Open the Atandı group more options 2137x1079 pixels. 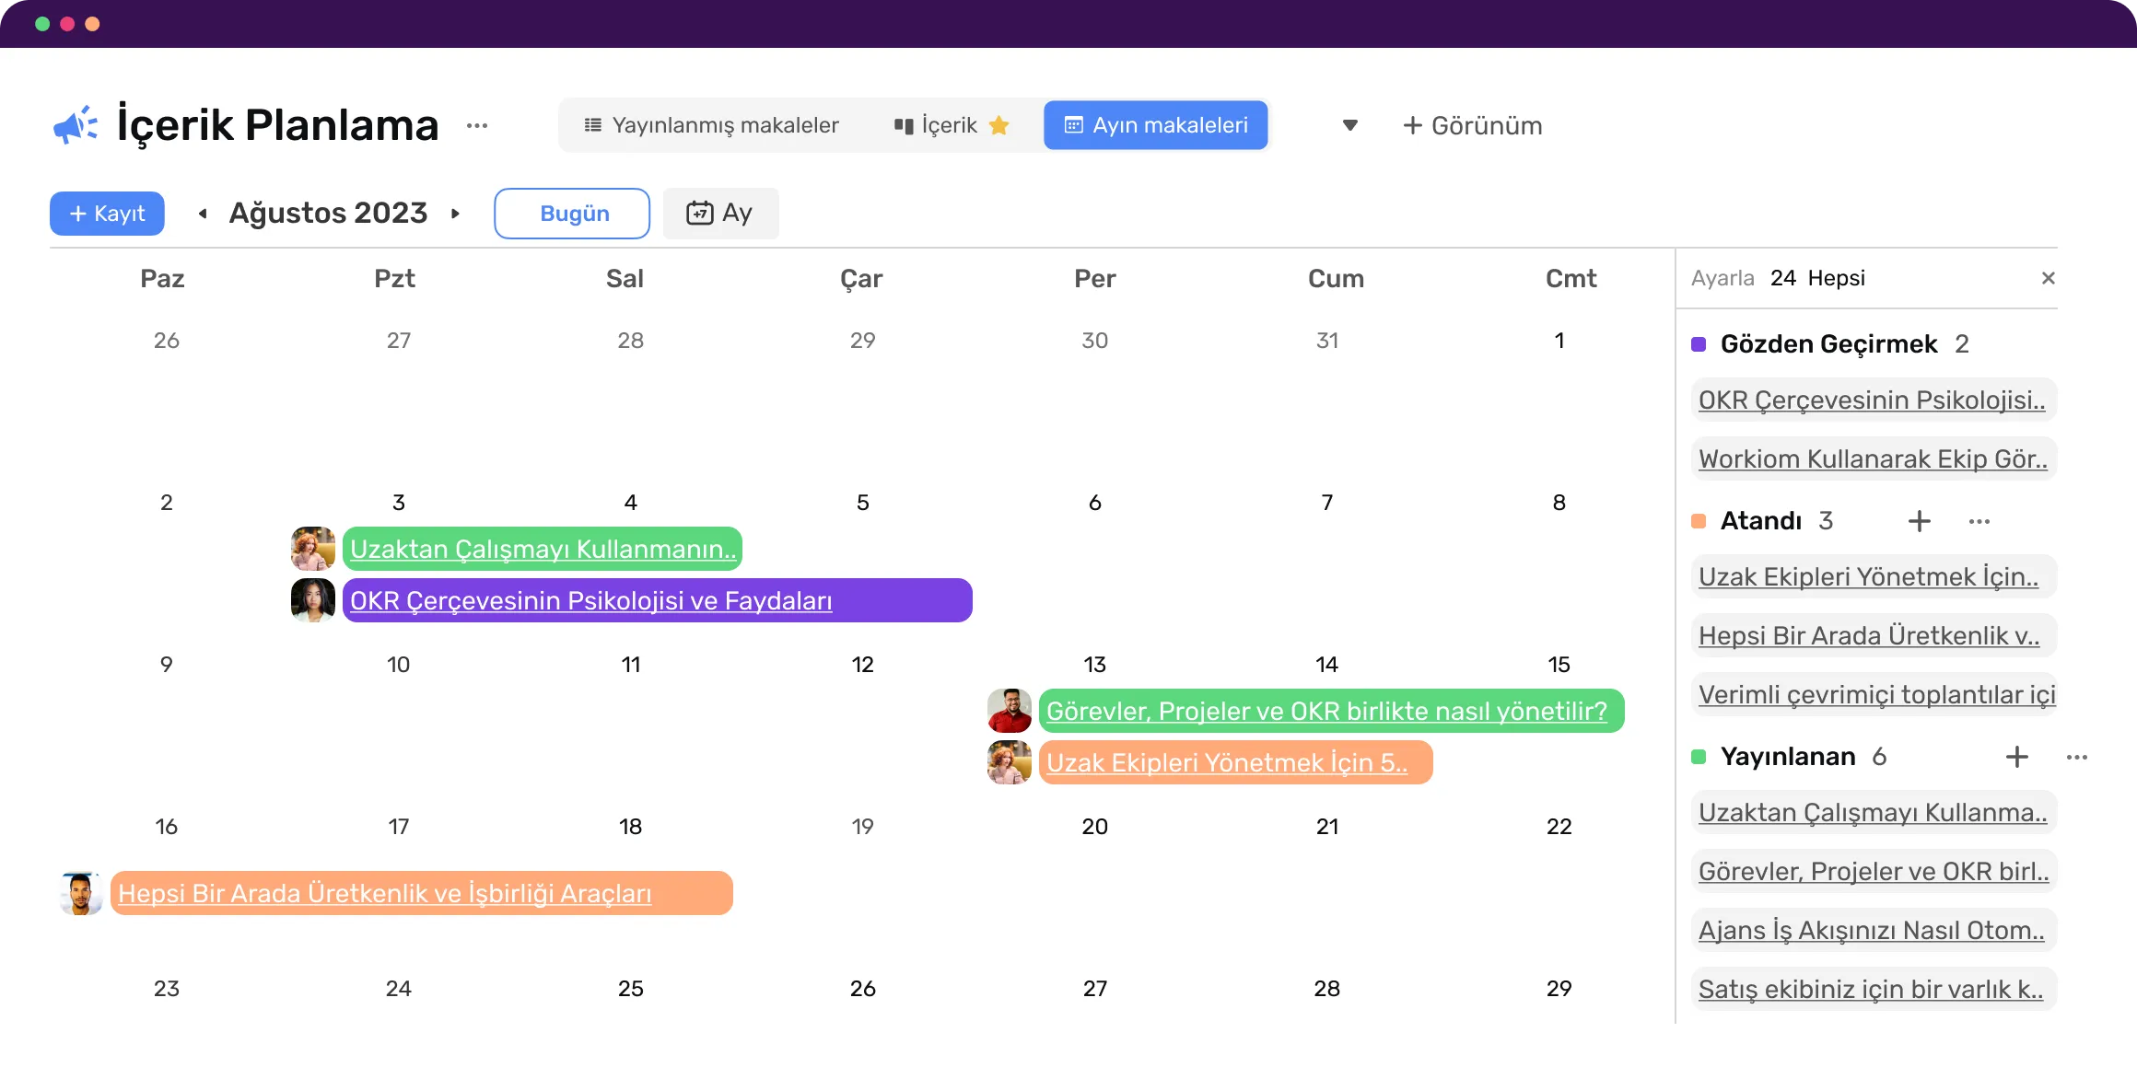(1979, 521)
